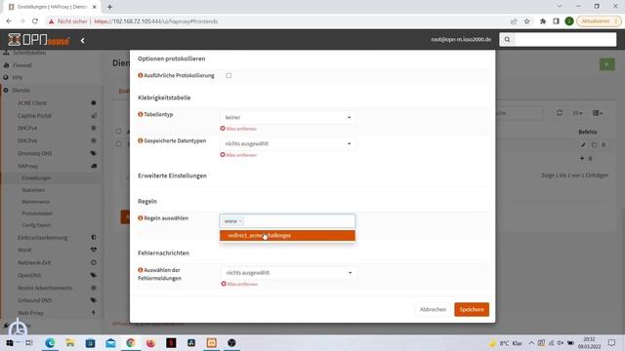The height and width of the screenshot is (351, 625).
Task: Show help info icon for Tabellentyp
Action: (x=141, y=115)
